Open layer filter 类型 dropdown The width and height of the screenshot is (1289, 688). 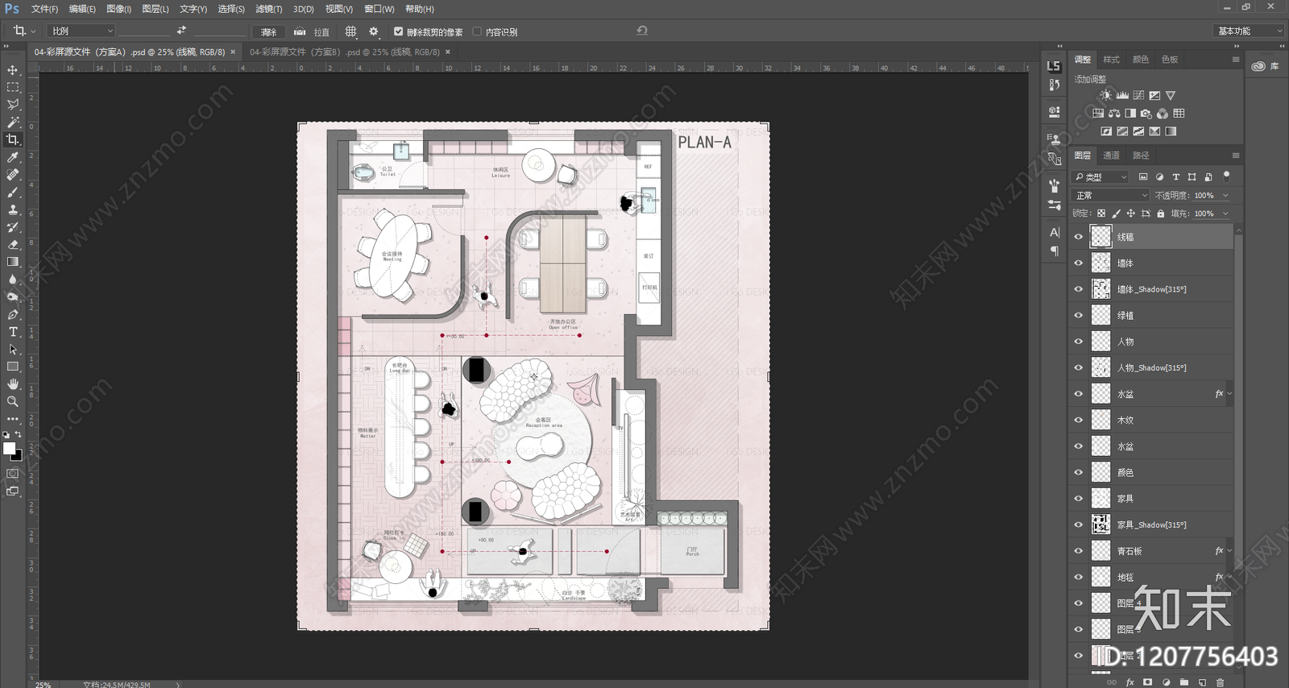(x=1100, y=176)
